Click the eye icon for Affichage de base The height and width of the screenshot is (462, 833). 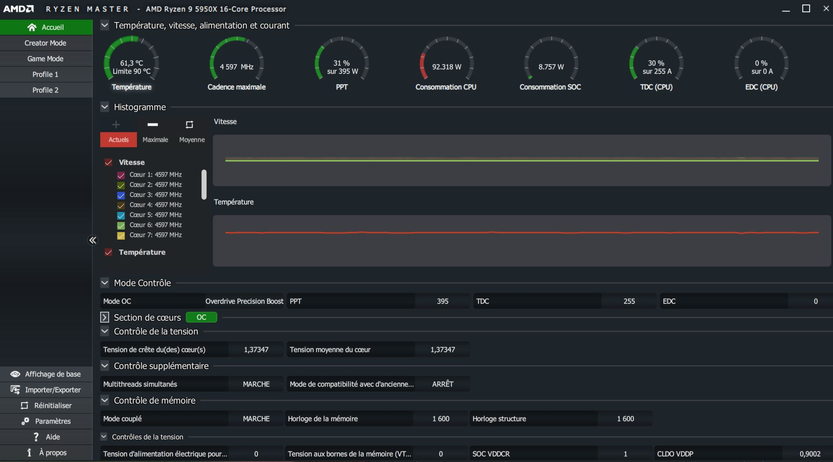coord(16,374)
